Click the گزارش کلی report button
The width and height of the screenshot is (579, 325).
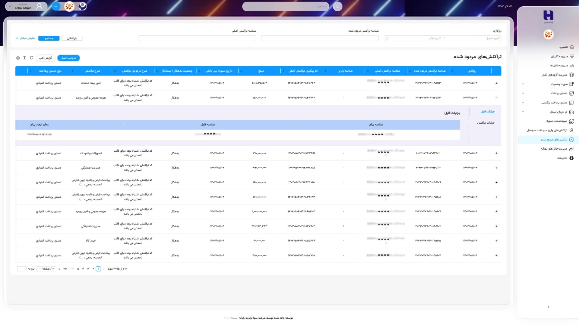click(46, 58)
